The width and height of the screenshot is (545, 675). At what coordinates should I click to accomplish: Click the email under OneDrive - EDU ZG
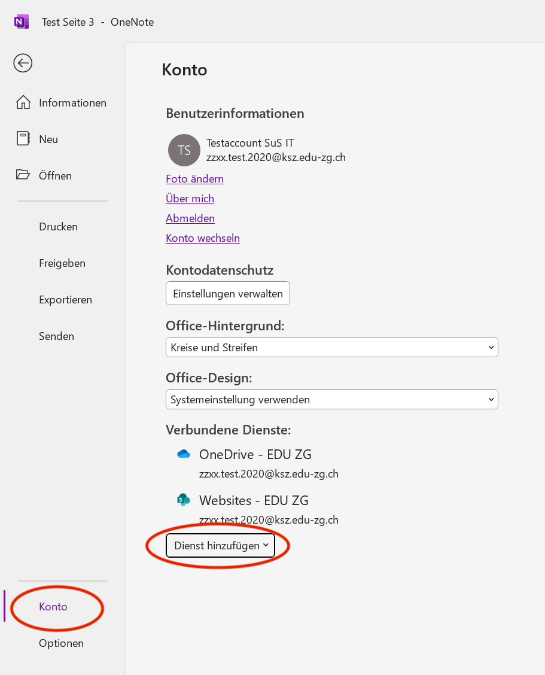(269, 473)
